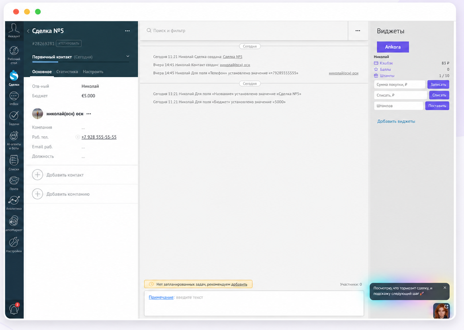
Task: Click responsible user value Николай
Action: coord(90,86)
